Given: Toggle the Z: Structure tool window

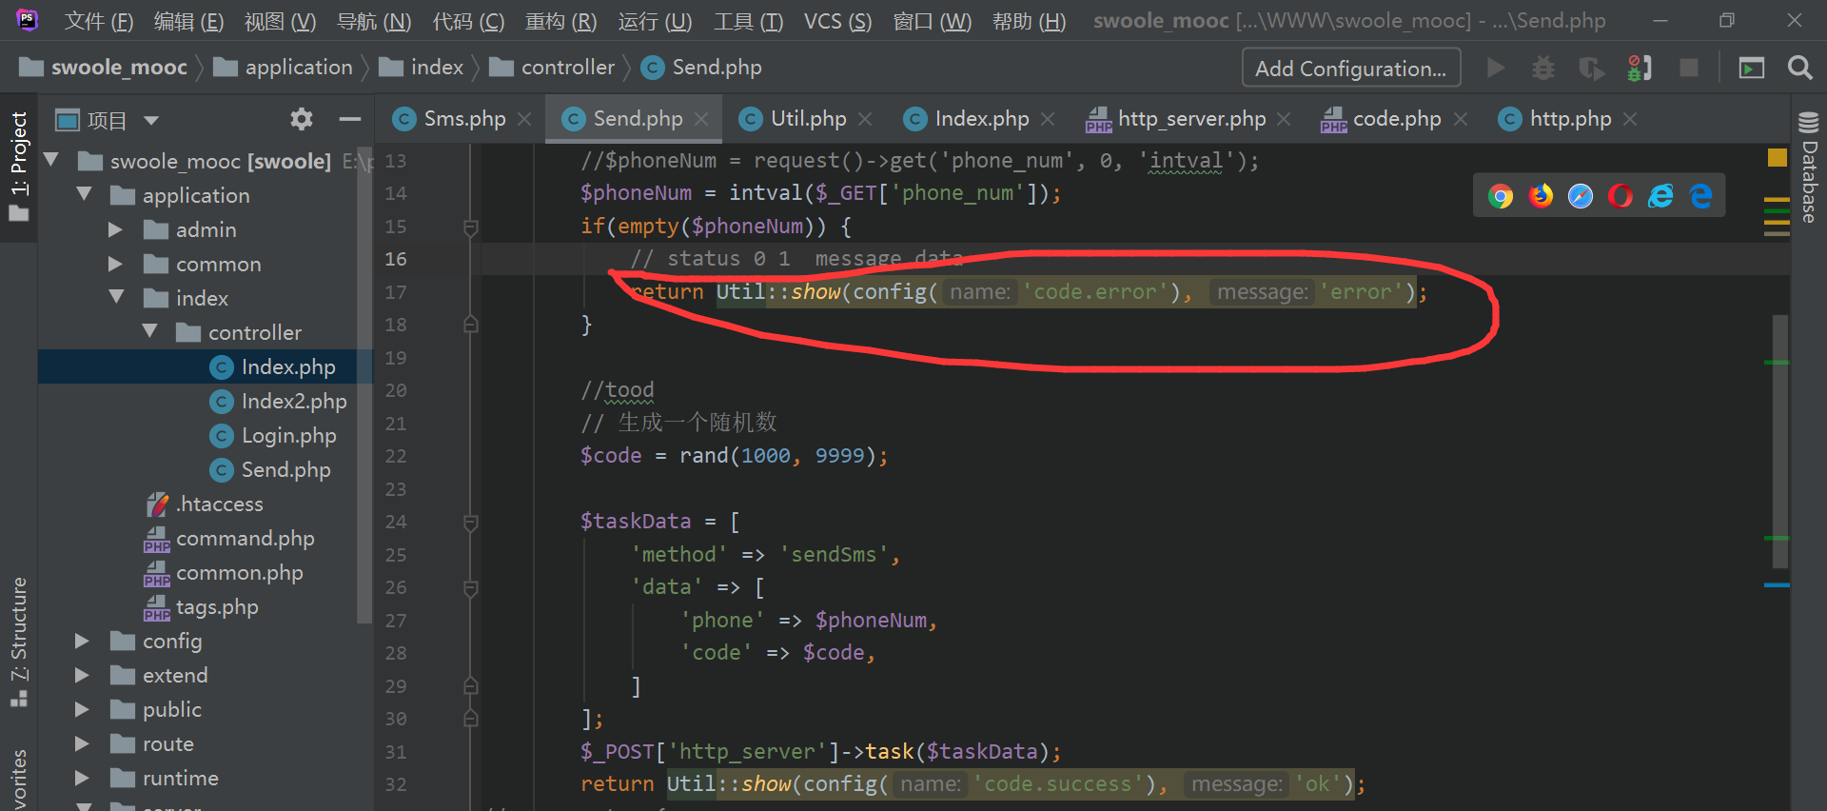Looking at the screenshot, I should tap(19, 642).
